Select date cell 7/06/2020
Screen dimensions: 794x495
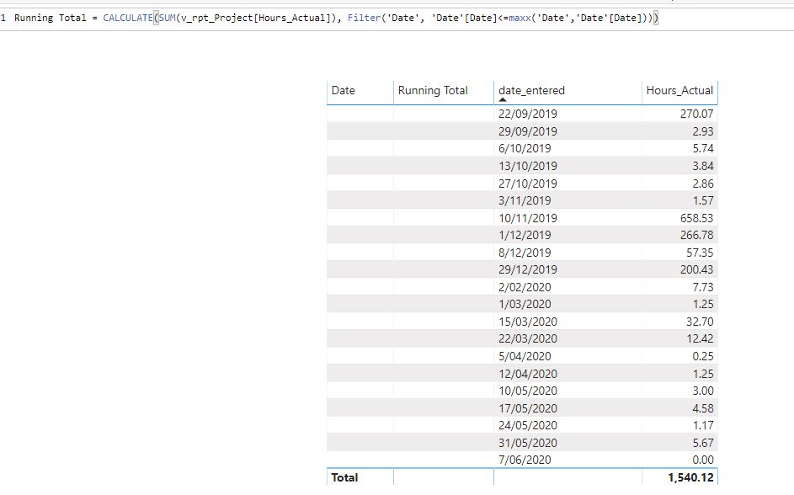point(524,460)
